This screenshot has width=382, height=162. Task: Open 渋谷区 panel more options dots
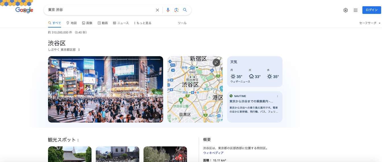pos(79,50)
